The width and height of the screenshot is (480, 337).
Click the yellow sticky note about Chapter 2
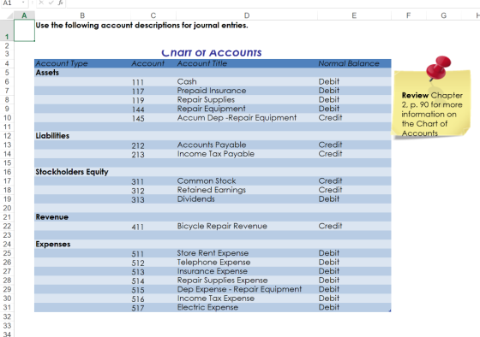click(x=431, y=103)
